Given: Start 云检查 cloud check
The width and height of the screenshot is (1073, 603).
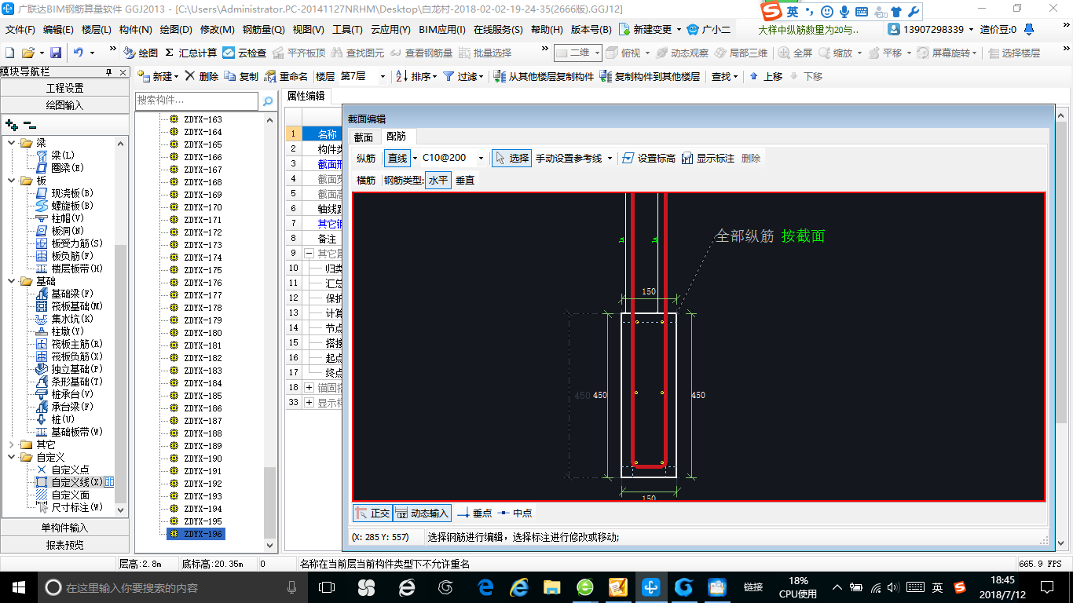Looking at the screenshot, I should [x=244, y=53].
